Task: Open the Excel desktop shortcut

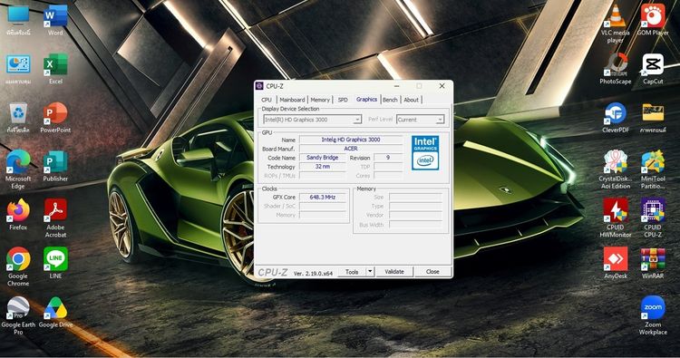Action: 55,69
